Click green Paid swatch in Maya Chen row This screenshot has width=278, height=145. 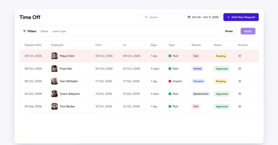170,56
